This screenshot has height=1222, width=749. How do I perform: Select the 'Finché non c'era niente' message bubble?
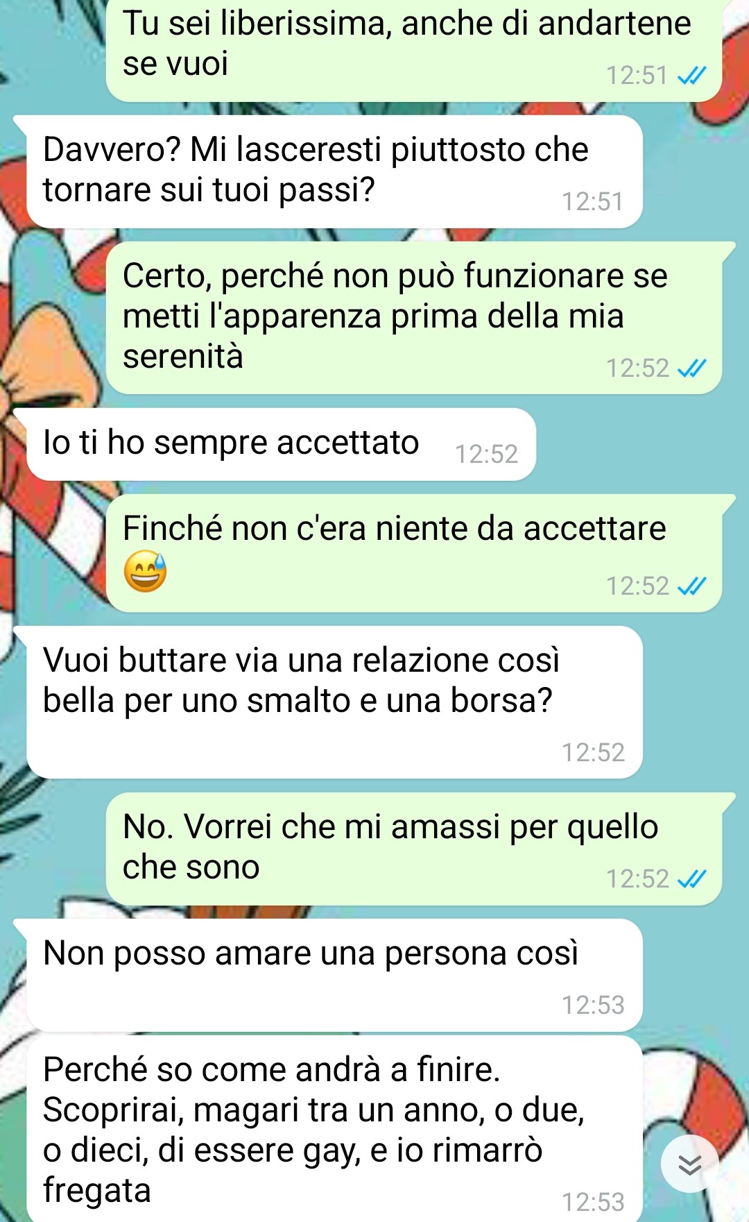pos(414,553)
